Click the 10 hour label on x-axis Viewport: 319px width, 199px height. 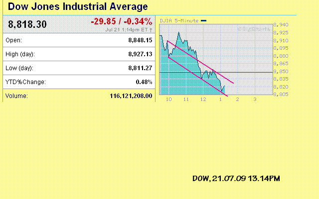pyautogui.click(x=169, y=99)
